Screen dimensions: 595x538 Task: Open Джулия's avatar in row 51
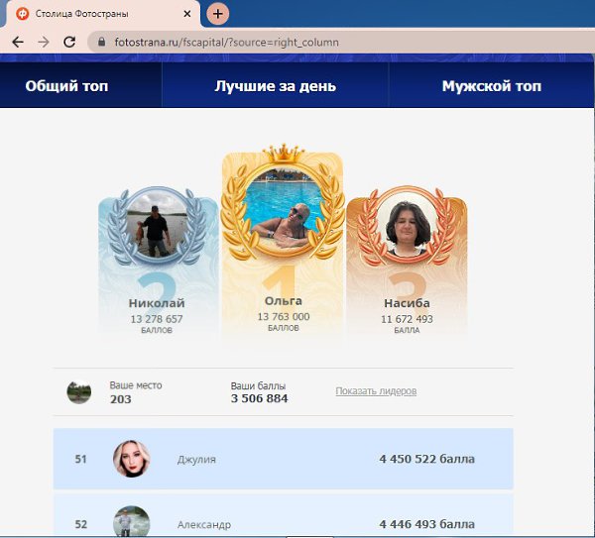[132, 459]
